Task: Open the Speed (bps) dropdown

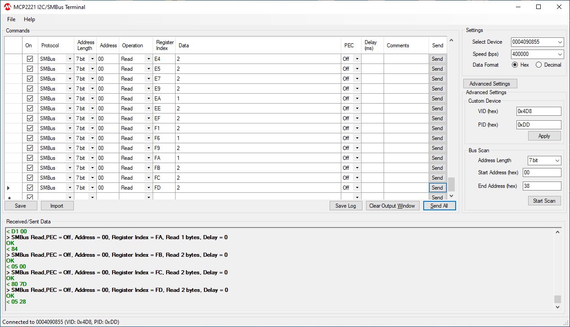Action: tap(560, 54)
